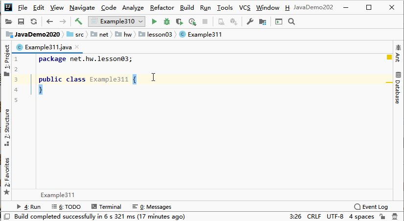404x221 pixels.
Task: Open the View menu
Action: tap(57, 8)
